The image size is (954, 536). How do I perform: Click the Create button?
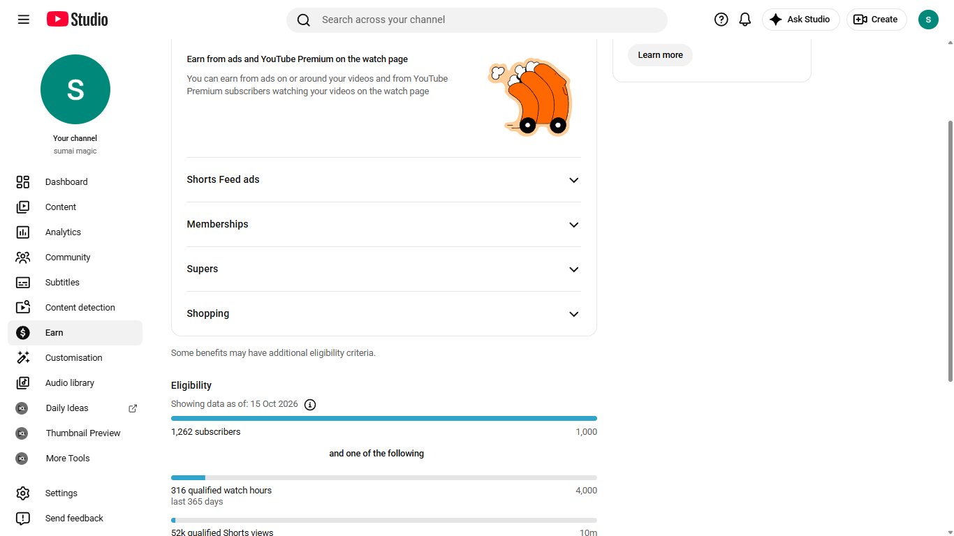click(x=876, y=20)
